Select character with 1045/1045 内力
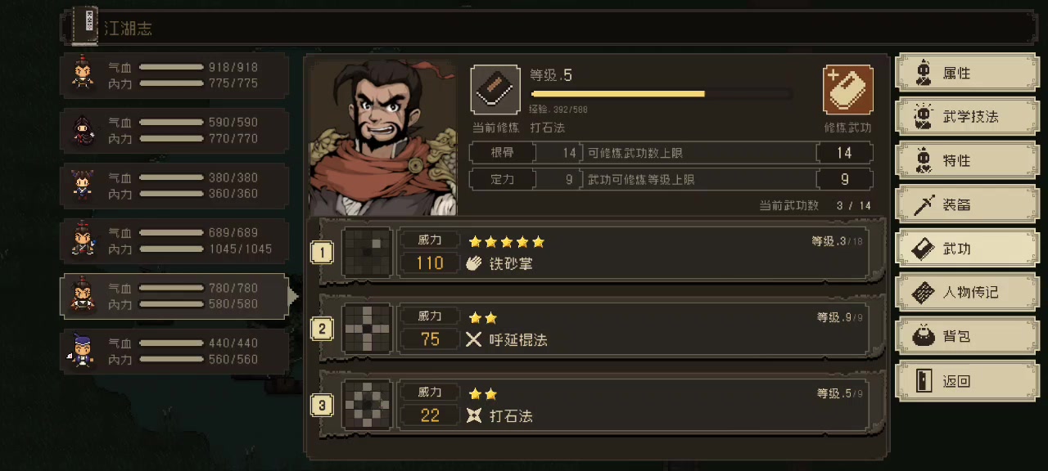 (x=174, y=240)
